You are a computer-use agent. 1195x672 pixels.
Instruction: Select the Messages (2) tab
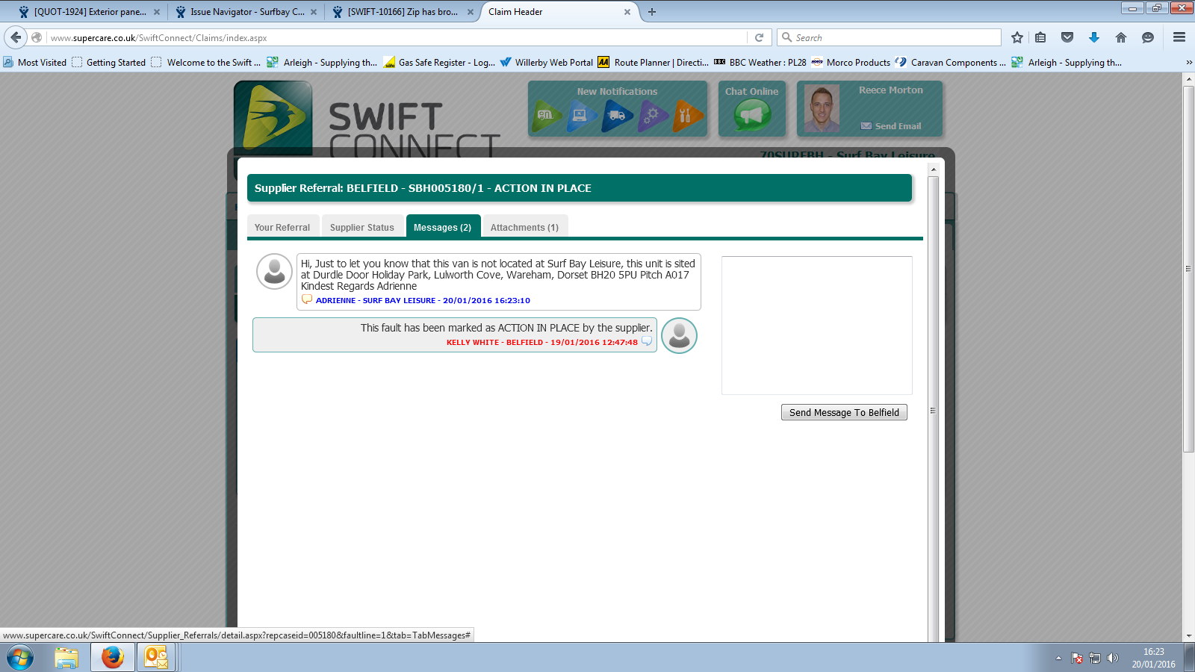click(443, 227)
